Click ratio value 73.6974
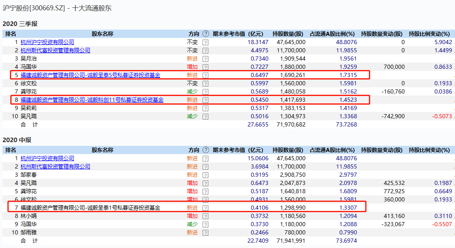 [x=346, y=241]
